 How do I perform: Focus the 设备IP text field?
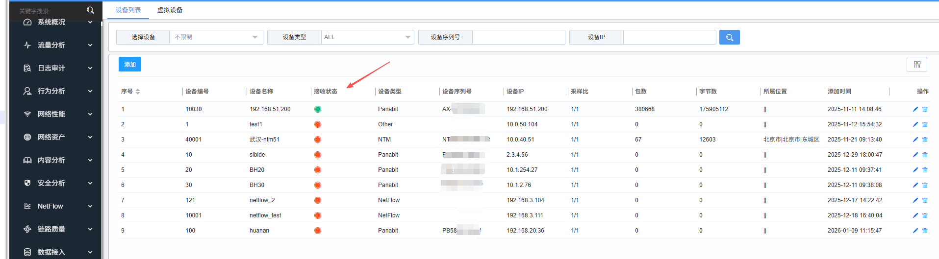[669, 37]
